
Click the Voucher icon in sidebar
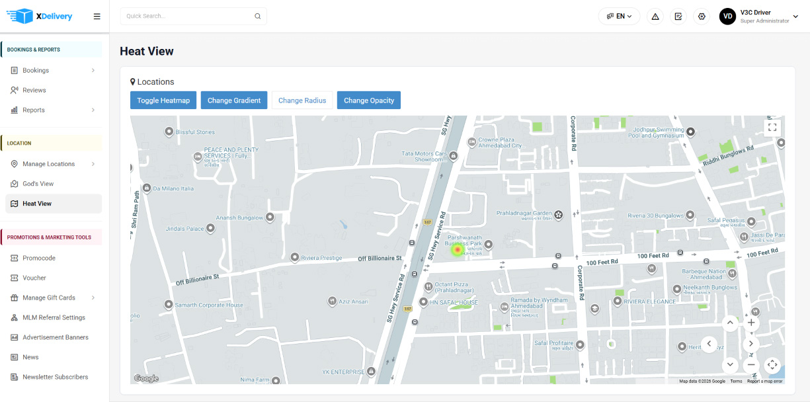click(15, 278)
